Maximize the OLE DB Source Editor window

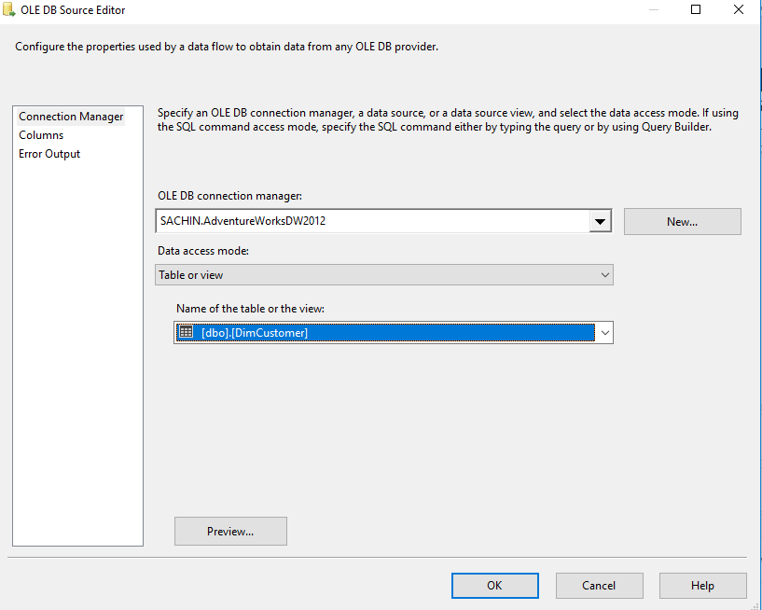point(696,10)
